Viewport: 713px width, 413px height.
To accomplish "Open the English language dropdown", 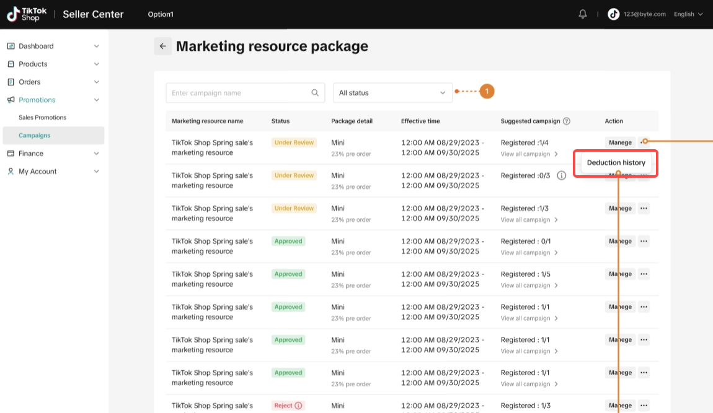I will 688,14.
